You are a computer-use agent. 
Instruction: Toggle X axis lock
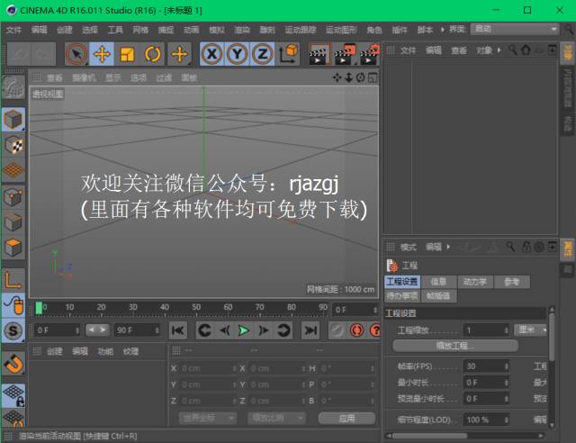211,54
